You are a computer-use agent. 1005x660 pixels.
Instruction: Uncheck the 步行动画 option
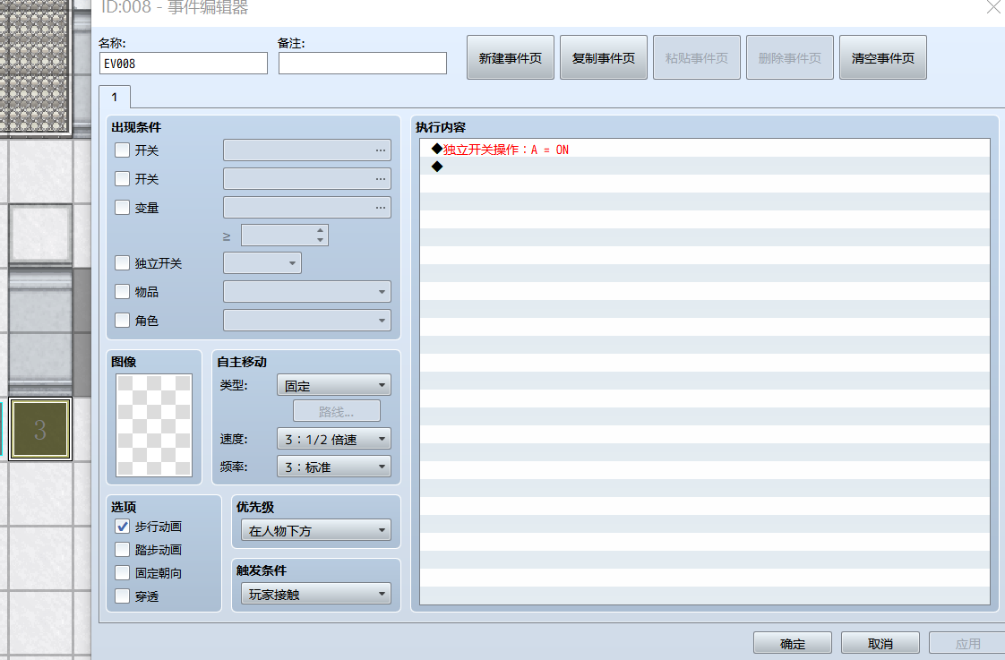(122, 526)
